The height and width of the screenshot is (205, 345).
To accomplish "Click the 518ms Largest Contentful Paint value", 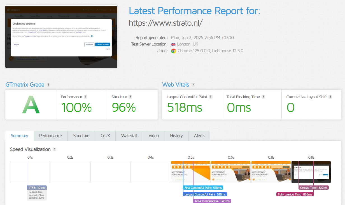I will tap(185, 107).
